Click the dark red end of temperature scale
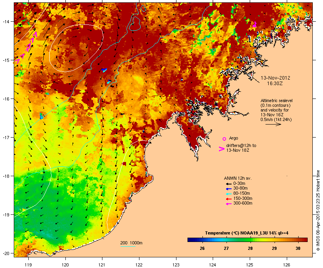This screenshot has height=268, width=323. click(x=306, y=240)
